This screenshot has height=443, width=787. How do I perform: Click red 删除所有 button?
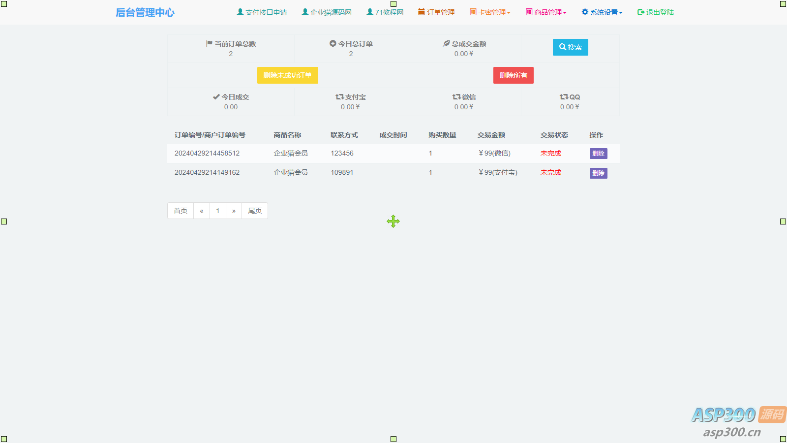click(x=514, y=75)
